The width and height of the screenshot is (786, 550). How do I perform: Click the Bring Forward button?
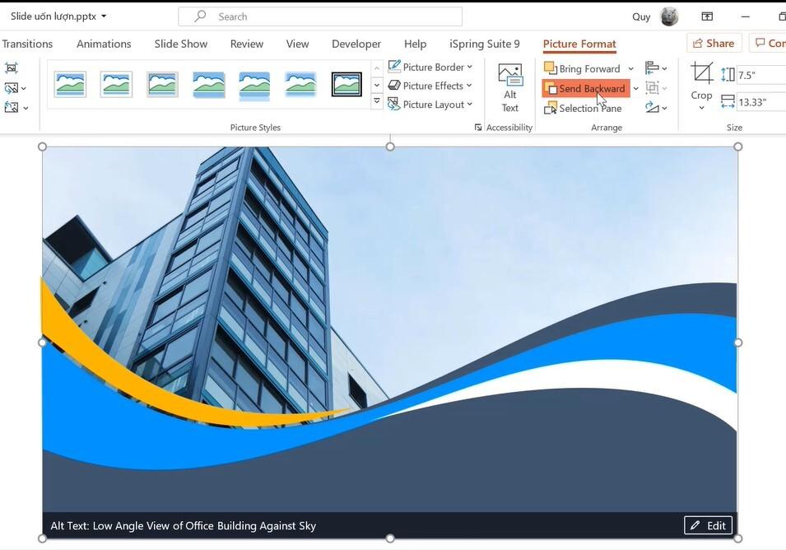point(583,68)
